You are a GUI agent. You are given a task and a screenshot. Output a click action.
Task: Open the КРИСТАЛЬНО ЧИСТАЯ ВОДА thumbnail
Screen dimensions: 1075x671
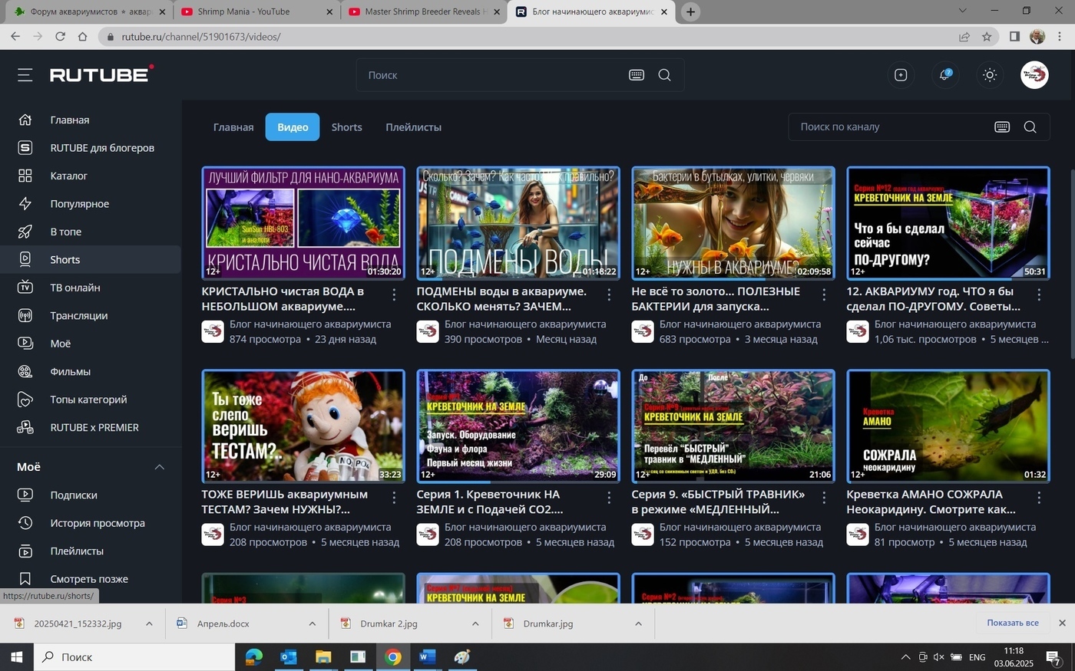coord(303,222)
